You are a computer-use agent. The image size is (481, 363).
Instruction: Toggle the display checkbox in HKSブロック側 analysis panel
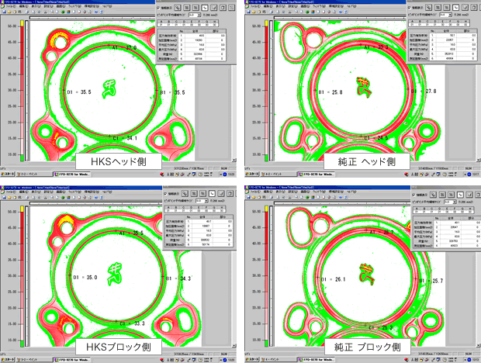165,194
